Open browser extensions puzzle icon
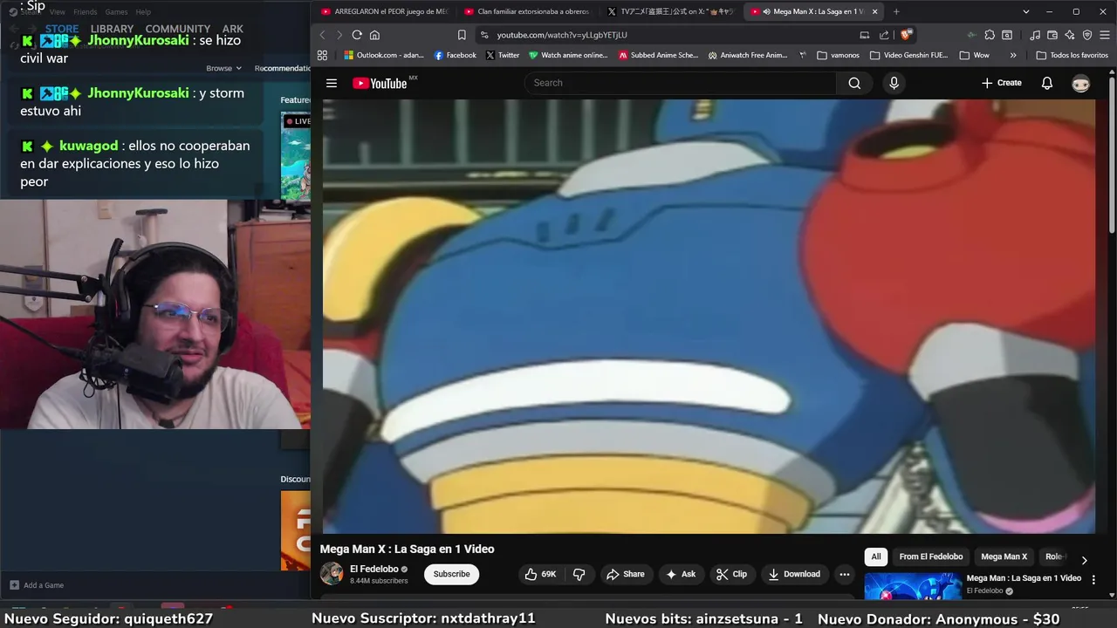Screen dimensions: 1117x628 (989, 35)
